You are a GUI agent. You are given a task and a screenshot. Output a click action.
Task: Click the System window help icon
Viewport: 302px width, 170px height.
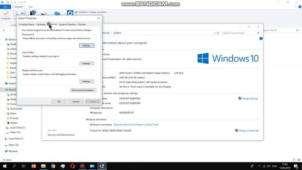click(x=261, y=38)
